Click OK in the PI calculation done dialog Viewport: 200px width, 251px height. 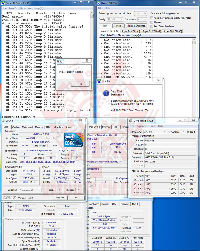[80, 84]
